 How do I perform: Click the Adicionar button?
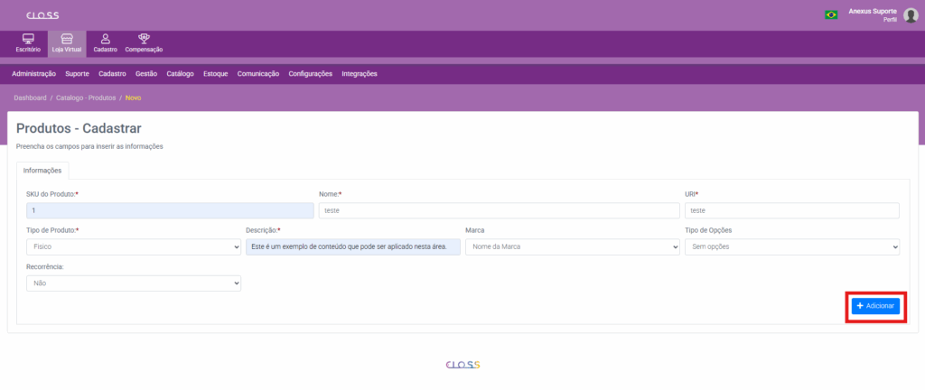[x=874, y=307]
